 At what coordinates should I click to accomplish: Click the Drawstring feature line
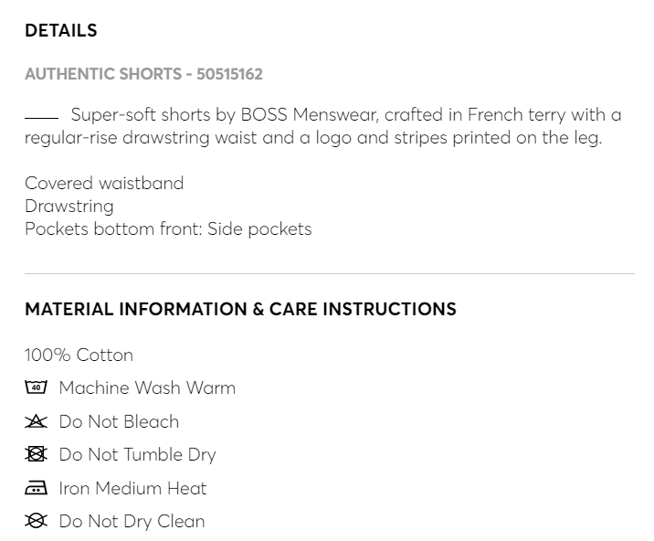[69, 206]
